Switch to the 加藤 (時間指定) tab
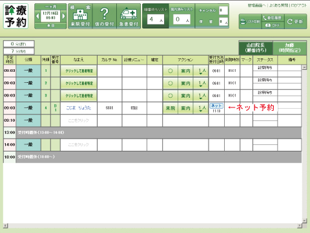The image size is (310, 233). click(290, 48)
